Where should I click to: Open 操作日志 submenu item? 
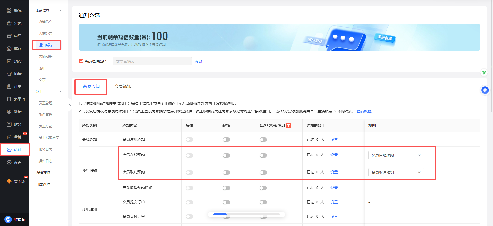tap(46, 161)
